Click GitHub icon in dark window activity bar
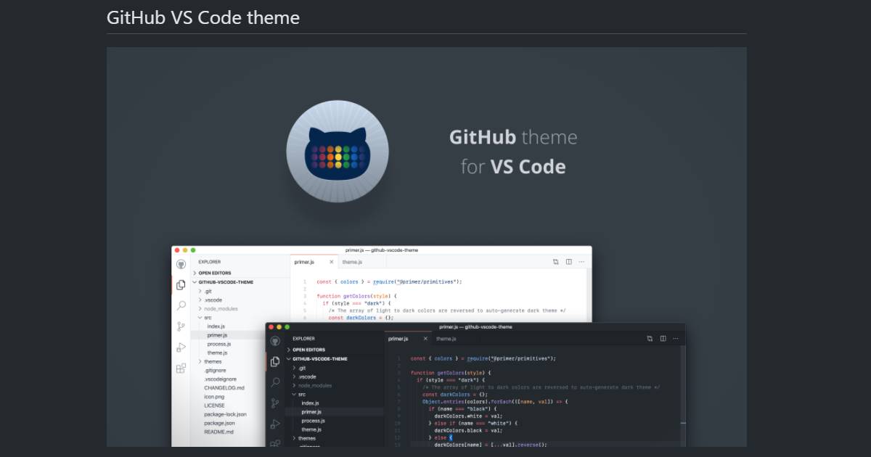This screenshot has height=457, width=871. [274, 341]
